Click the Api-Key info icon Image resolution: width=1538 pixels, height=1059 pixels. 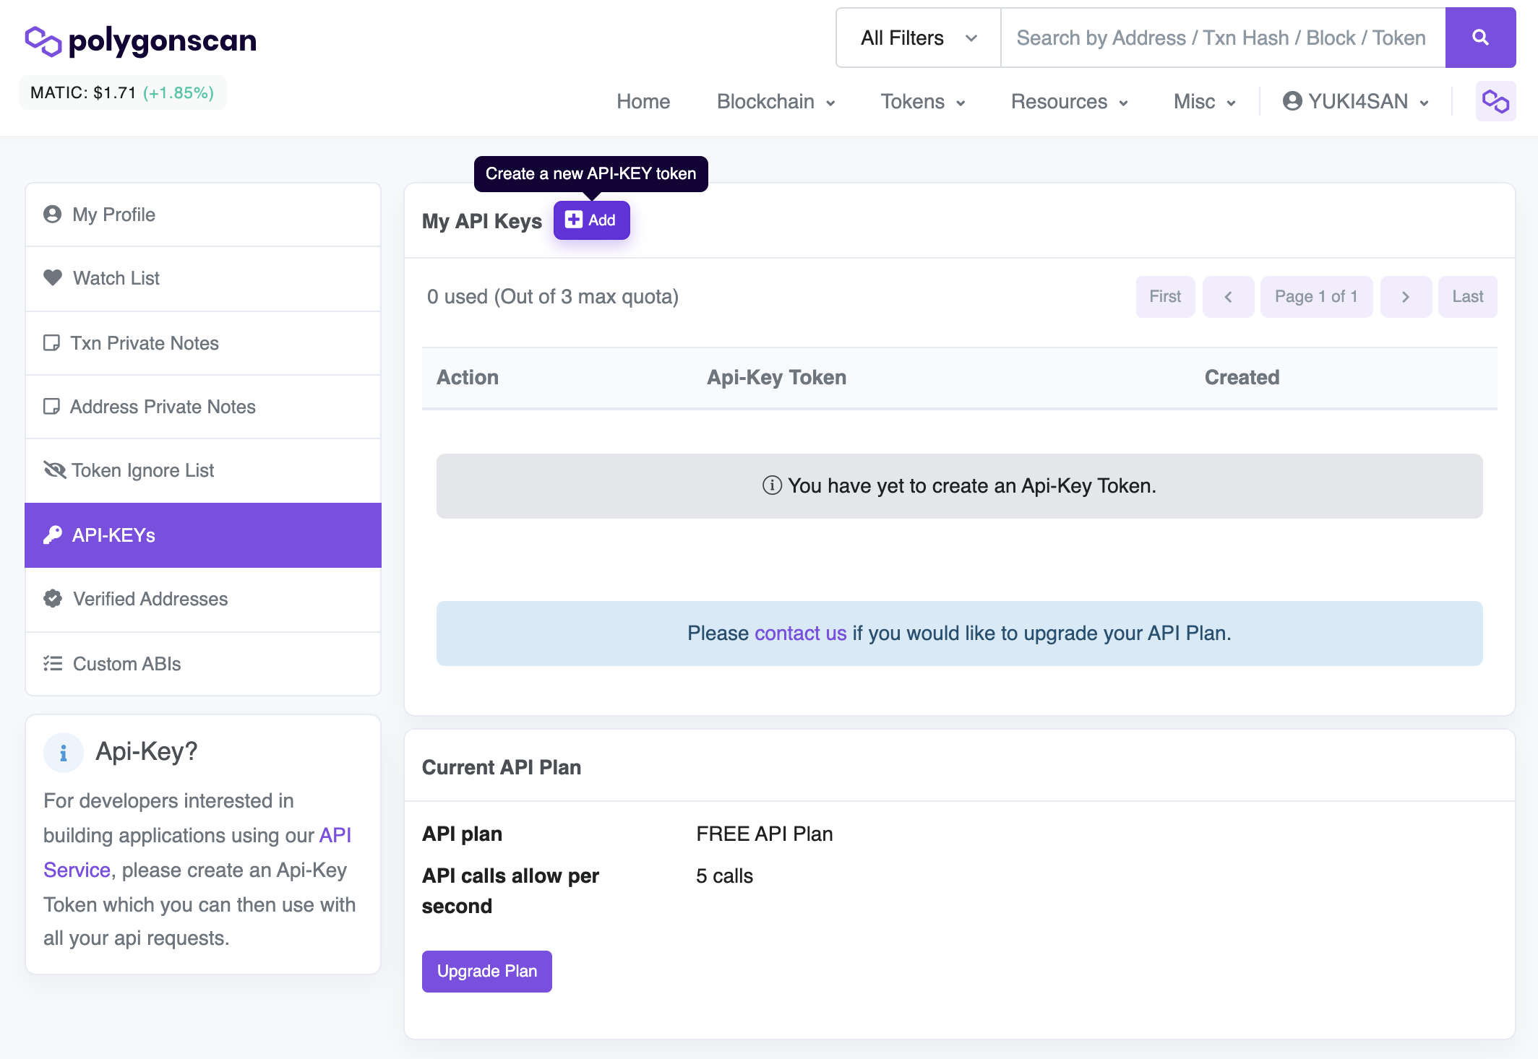coord(64,753)
